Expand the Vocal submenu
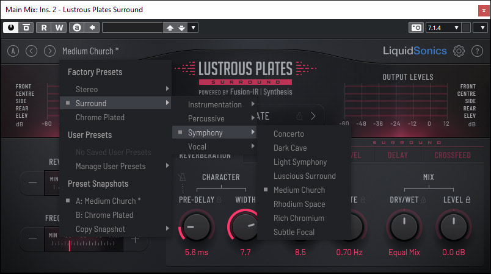Screen dimensions: 491x274 point(214,146)
